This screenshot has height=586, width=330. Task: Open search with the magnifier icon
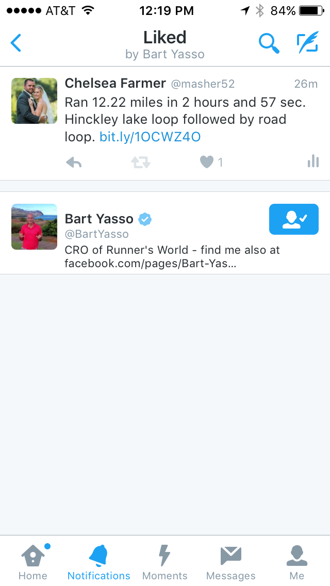tap(269, 43)
